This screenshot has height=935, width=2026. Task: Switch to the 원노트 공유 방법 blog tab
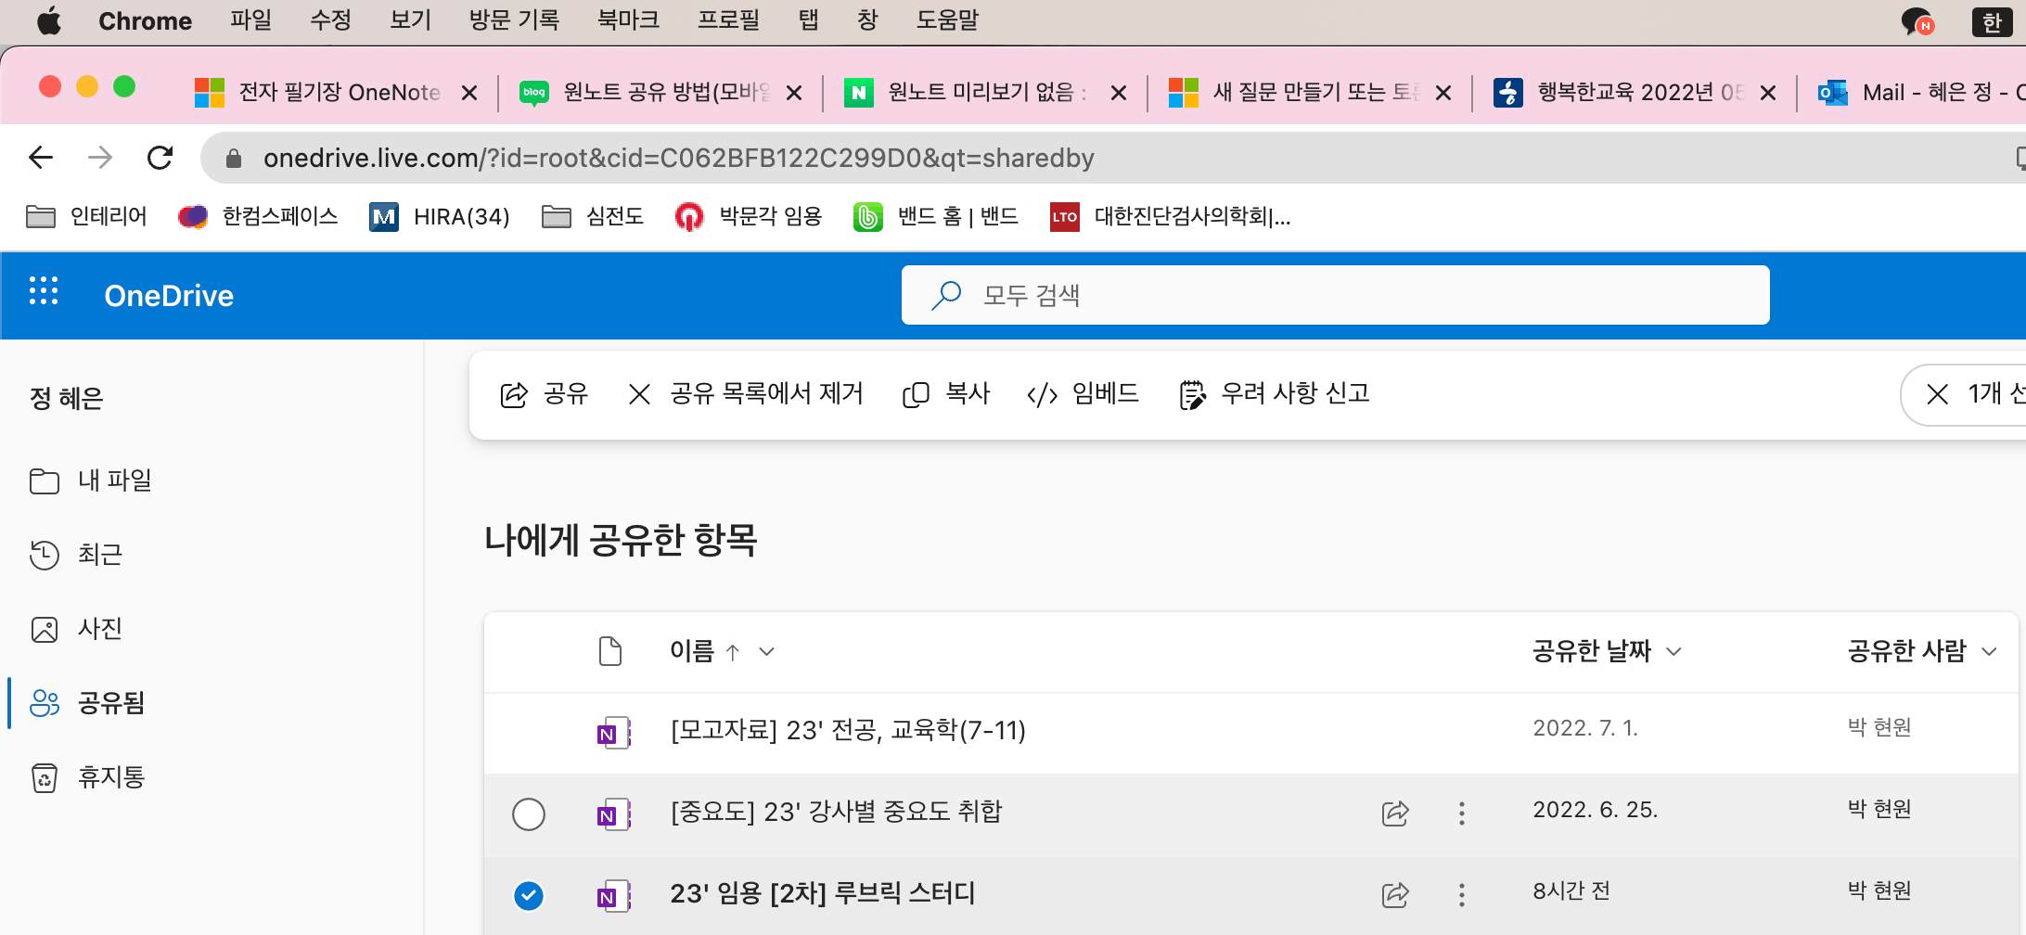pos(660,92)
